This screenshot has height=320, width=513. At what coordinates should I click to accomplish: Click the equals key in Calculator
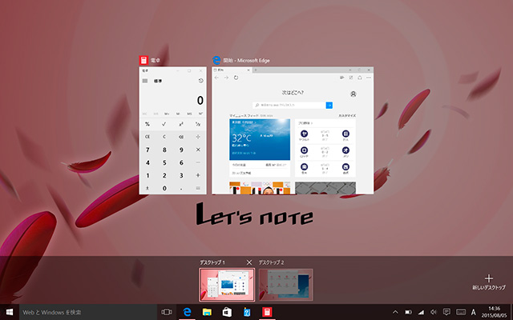click(x=198, y=188)
